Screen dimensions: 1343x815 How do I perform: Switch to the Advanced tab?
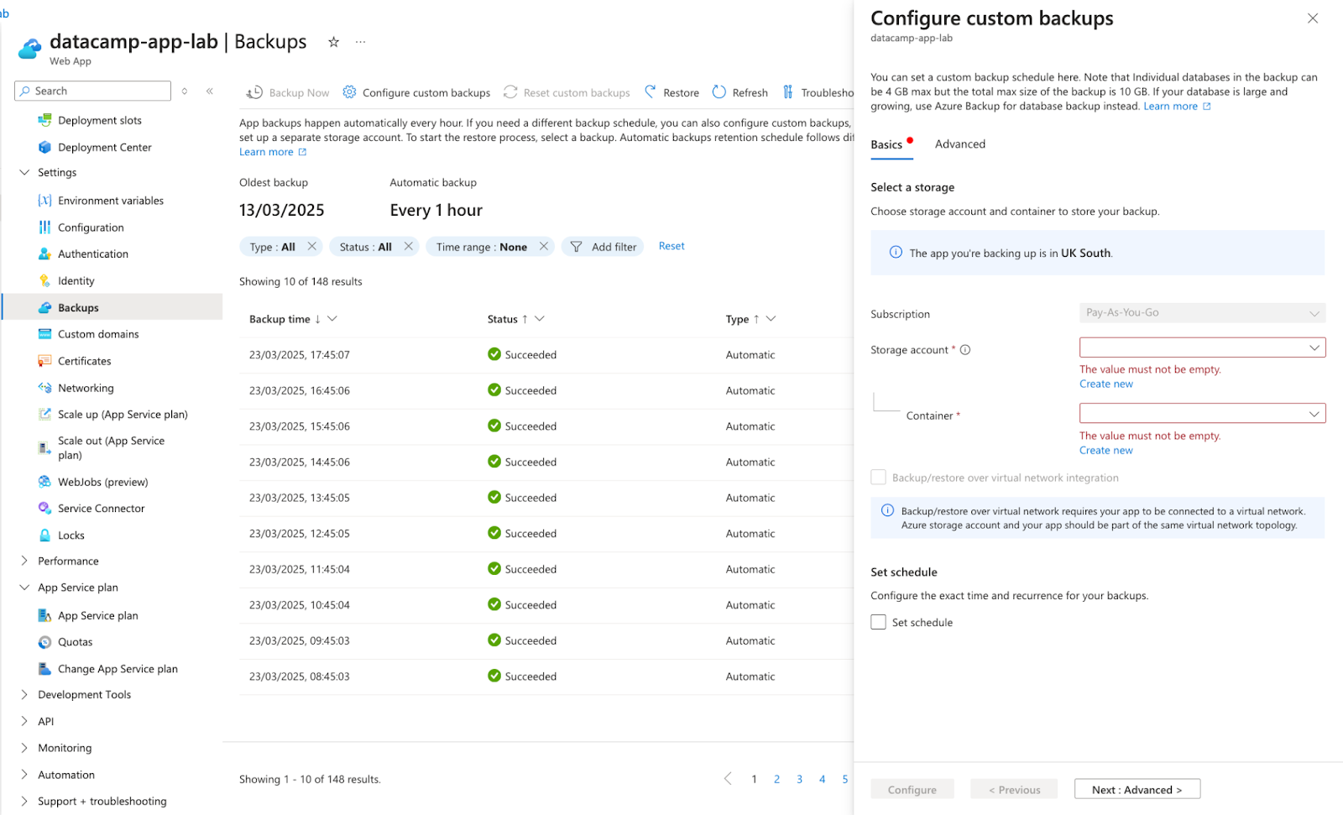click(960, 144)
